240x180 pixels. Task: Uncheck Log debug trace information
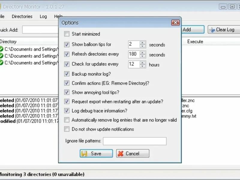[67, 111]
